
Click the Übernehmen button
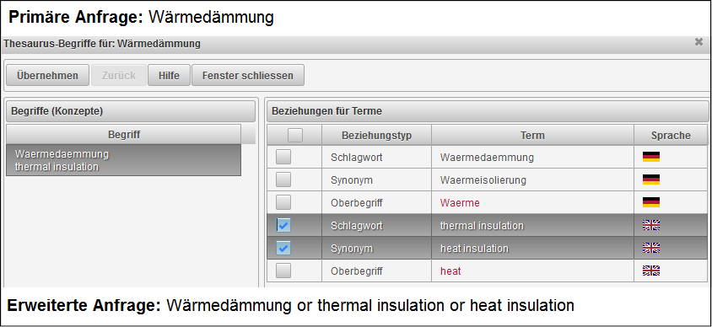click(x=47, y=75)
